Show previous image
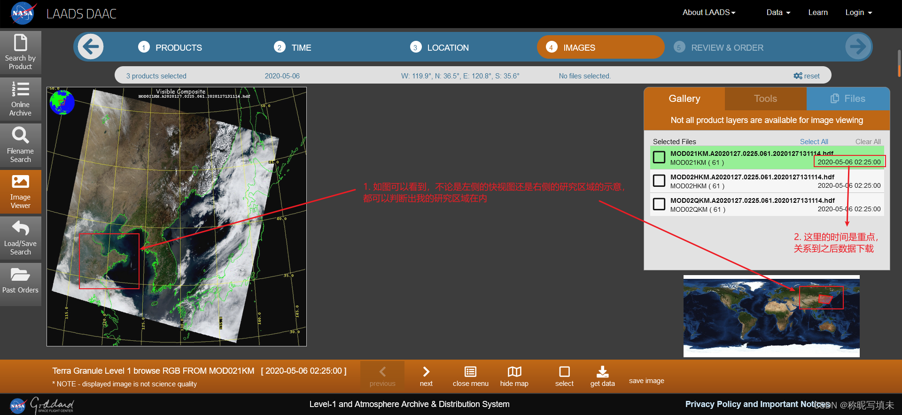 [382, 377]
